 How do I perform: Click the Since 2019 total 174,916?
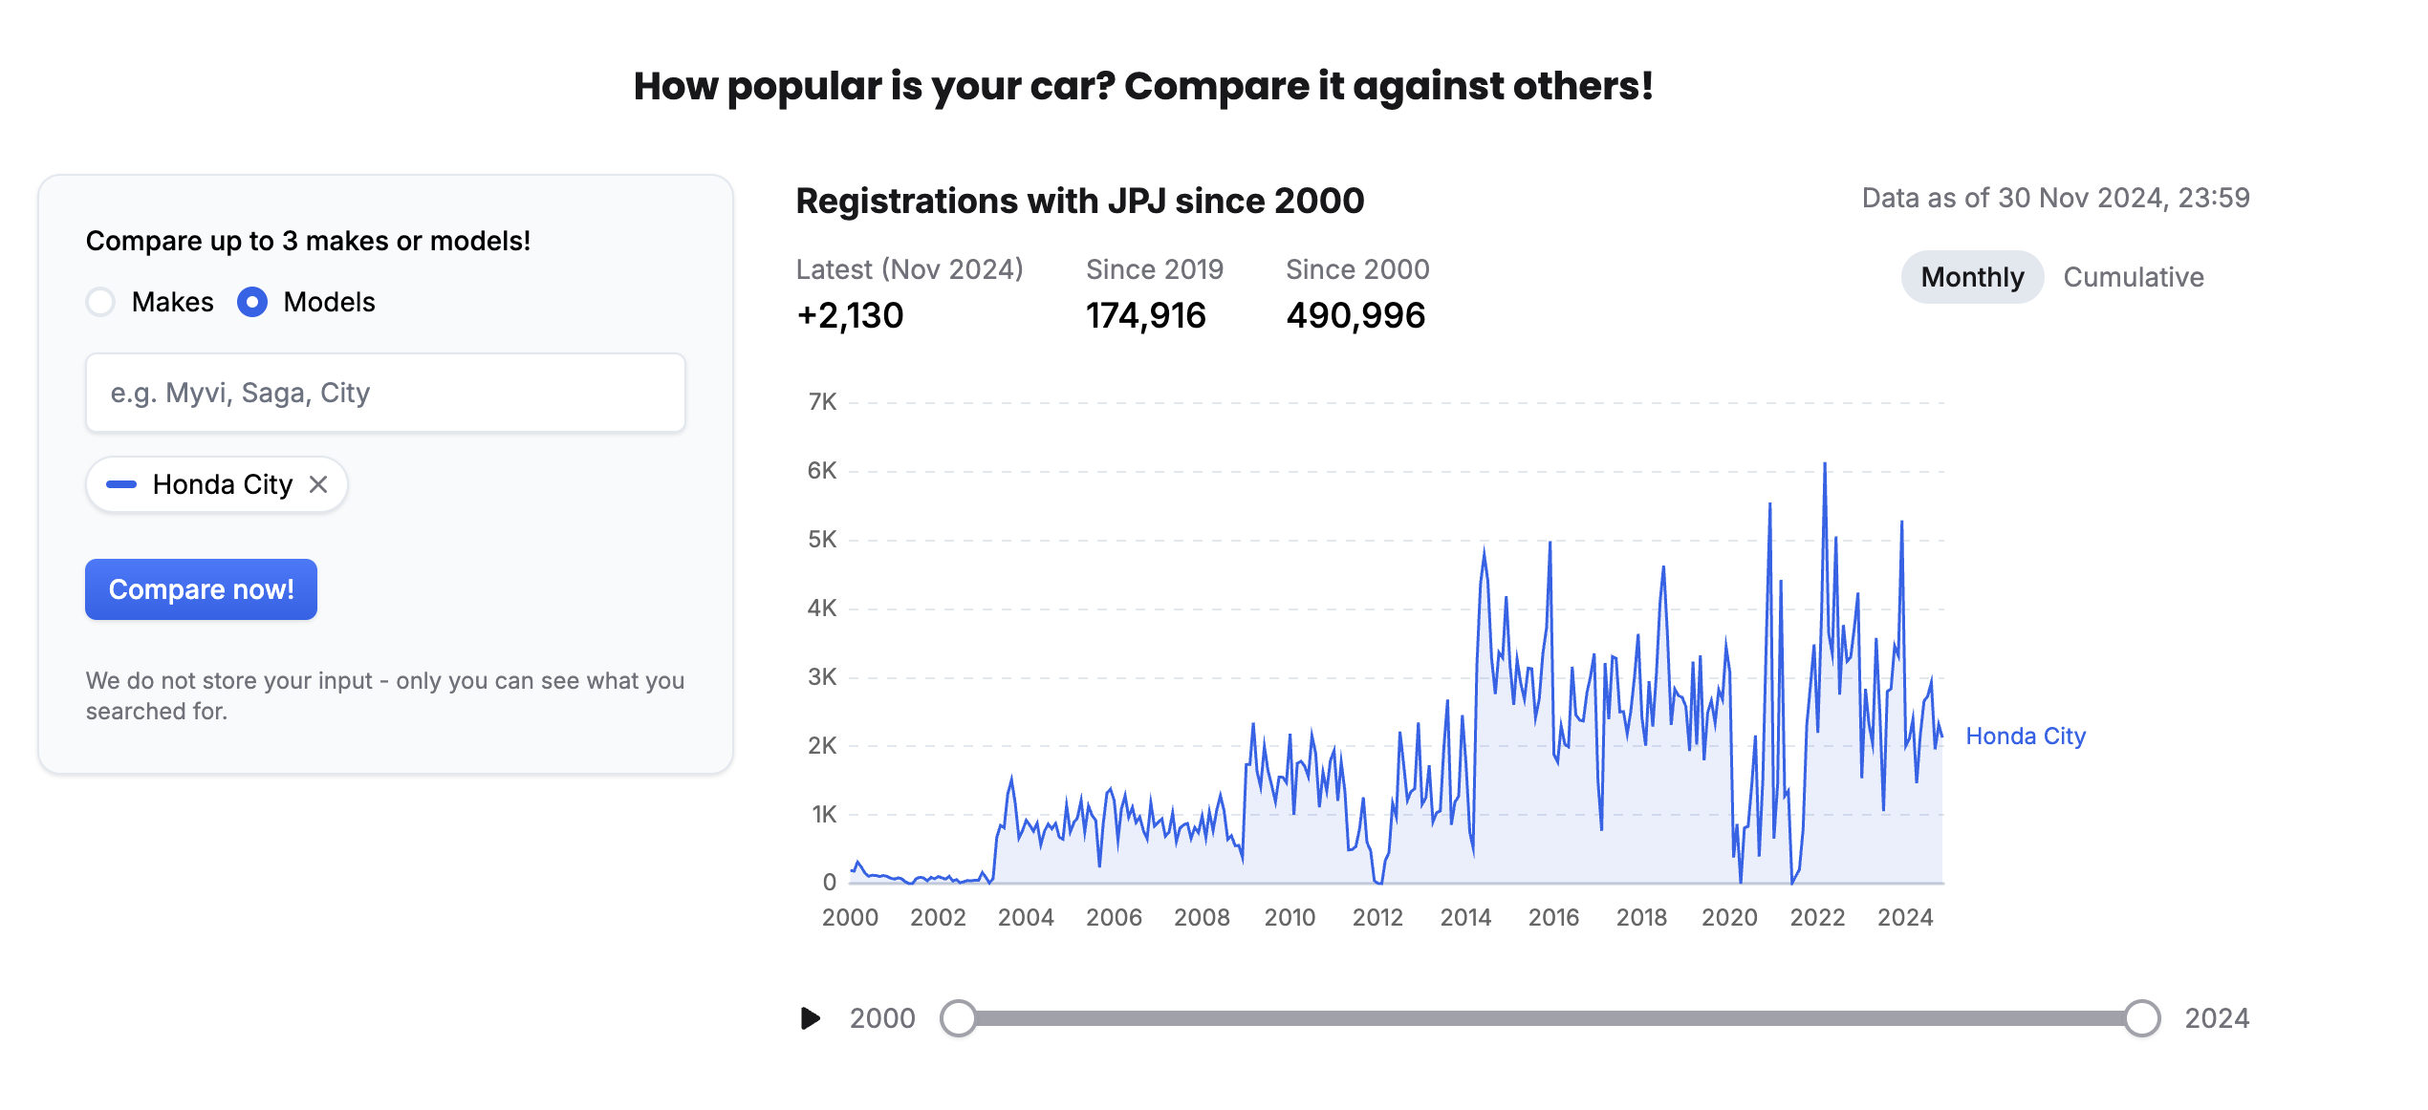[1145, 315]
